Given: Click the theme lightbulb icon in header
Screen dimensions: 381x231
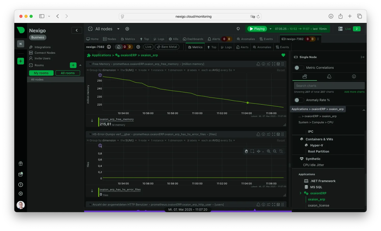Looking at the screenshot, I should pyautogui.click(x=238, y=29).
